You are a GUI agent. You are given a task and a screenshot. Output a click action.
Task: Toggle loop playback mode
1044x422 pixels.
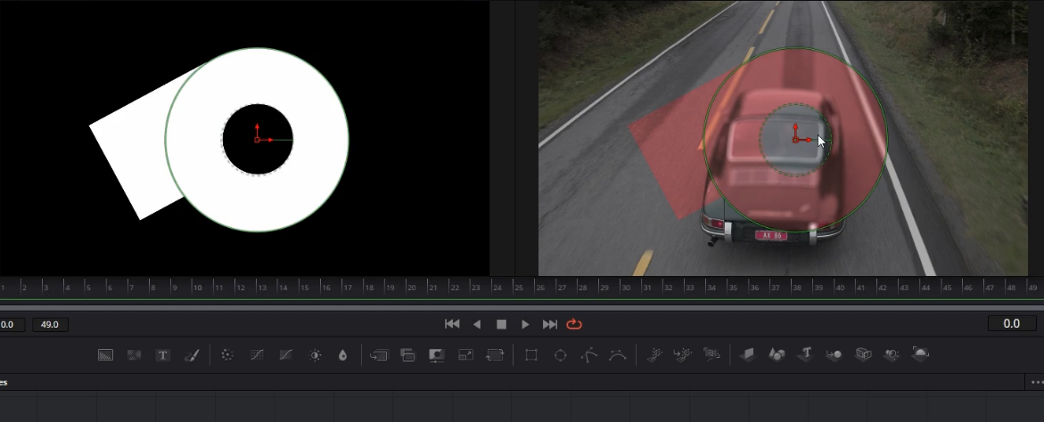pyautogui.click(x=574, y=324)
